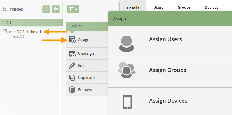Uncheck the macOS Richtlinie 1 checkbox
Screen dimensions: 232x115
[5, 31]
